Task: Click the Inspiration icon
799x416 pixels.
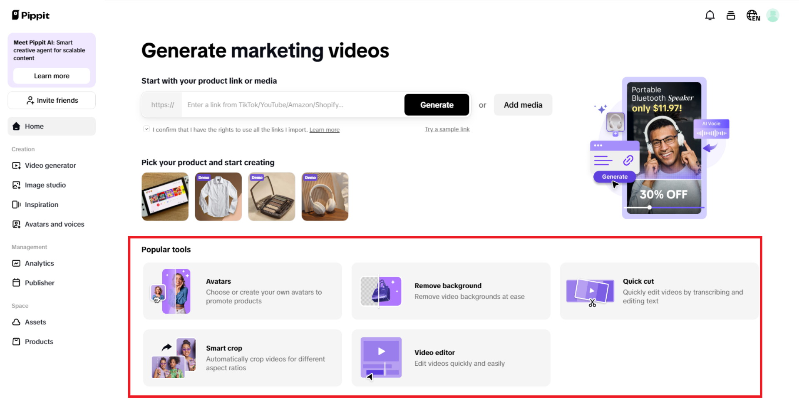Action: tap(16, 205)
